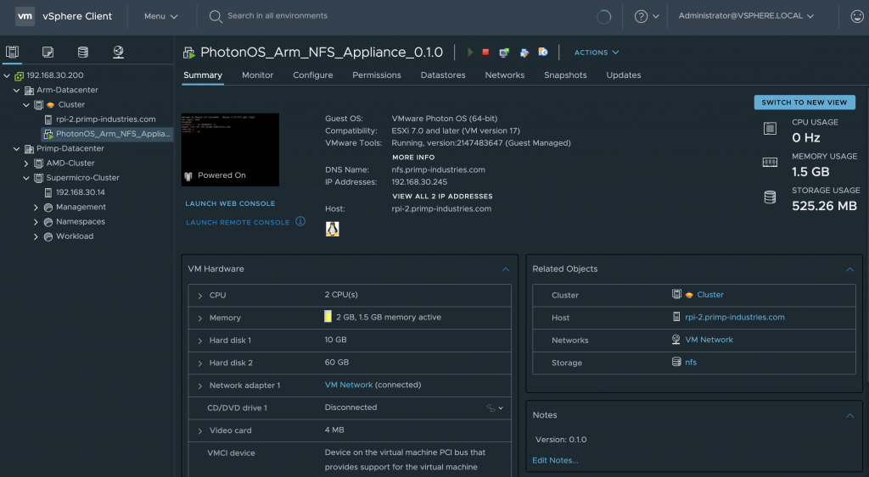Click the green Power On icon
This screenshot has width=869, height=477.
point(470,53)
